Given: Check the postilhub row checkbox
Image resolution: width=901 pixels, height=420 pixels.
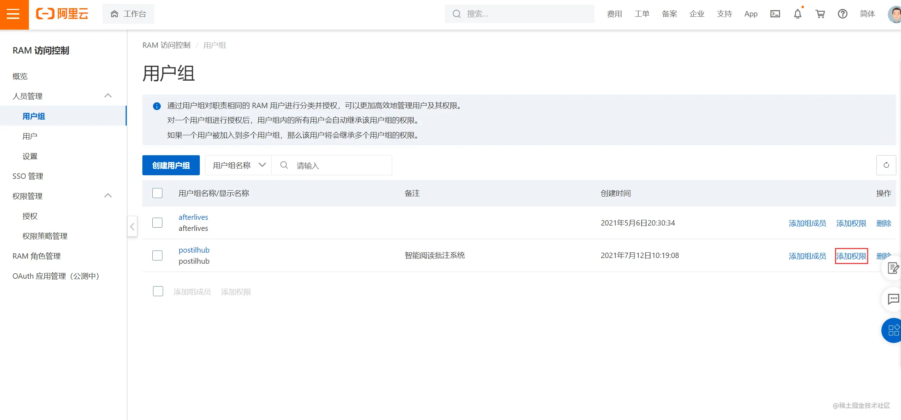Looking at the screenshot, I should click(x=157, y=255).
